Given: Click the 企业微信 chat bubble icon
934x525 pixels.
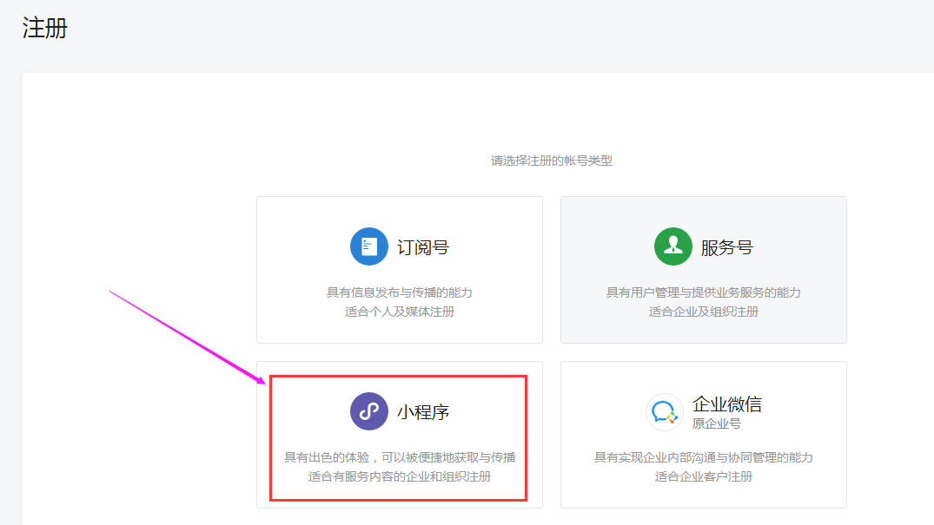Looking at the screenshot, I should (664, 411).
